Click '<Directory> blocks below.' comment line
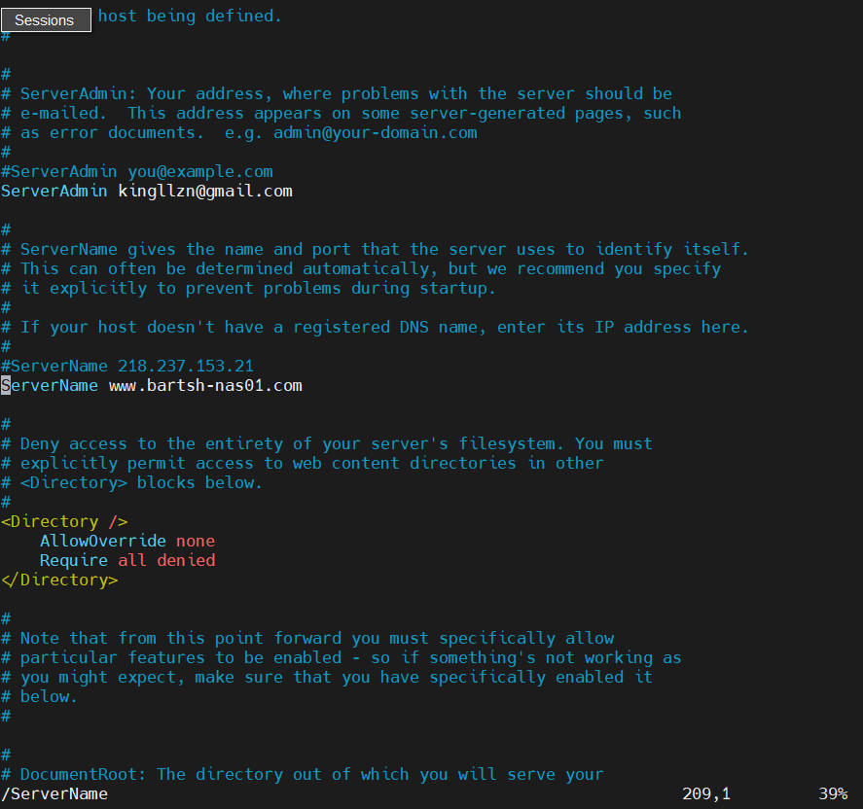Image resolution: width=863 pixels, height=809 pixels. point(131,483)
